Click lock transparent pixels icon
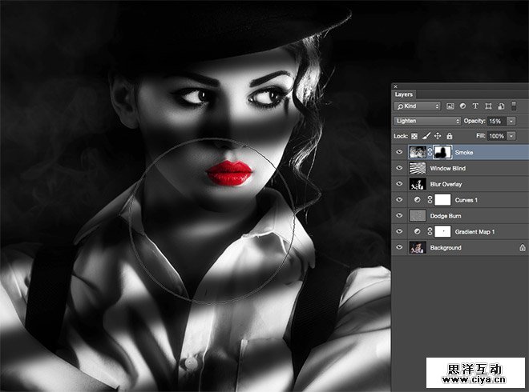This screenshot has width=529, height=392. coord(415,136)
